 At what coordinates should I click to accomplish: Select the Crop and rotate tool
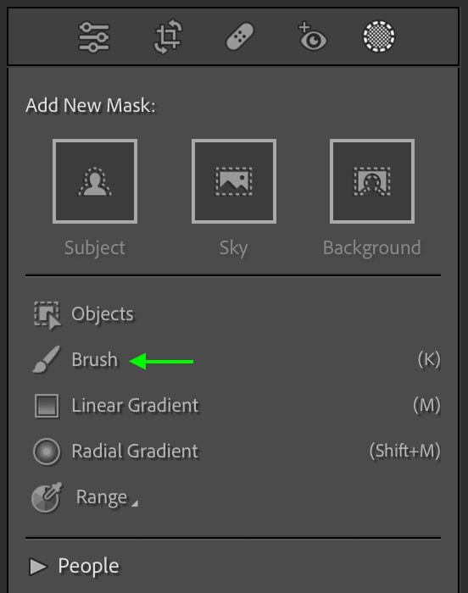point(168,36)
